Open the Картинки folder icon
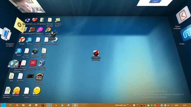Image resolution: width=191 pixels, height=107 pixels. pyautogui.click(x=42, y=20)
